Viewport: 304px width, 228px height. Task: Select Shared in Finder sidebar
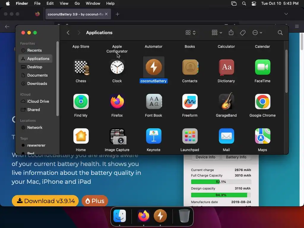(35, 110)
